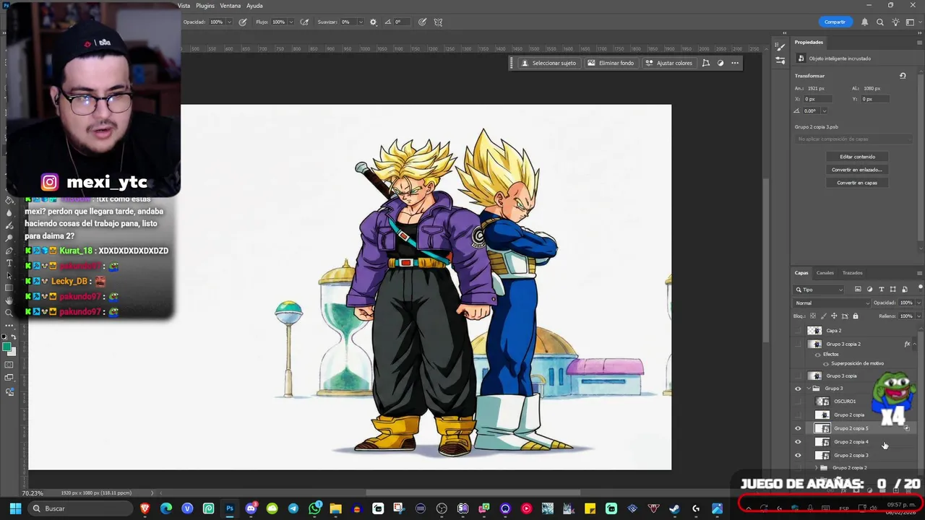The width and height of the screenshot is (925, 520).
Task: Click the green foreground color swatch
Action: pos(7,347)
